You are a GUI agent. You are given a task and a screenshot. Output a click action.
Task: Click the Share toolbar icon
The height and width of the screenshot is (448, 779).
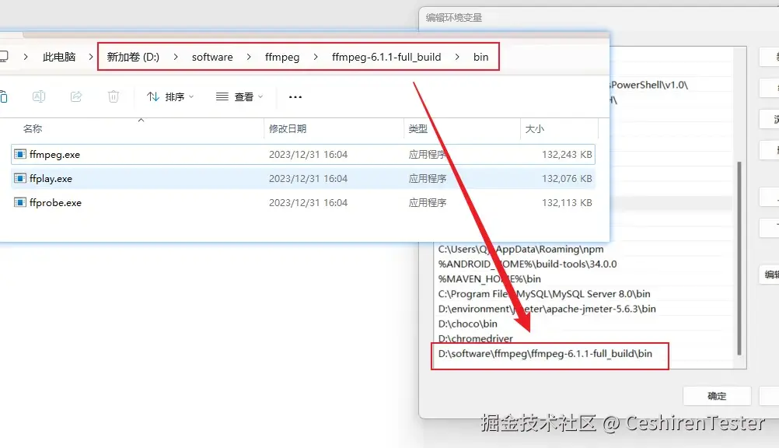[x=76, y=96]
